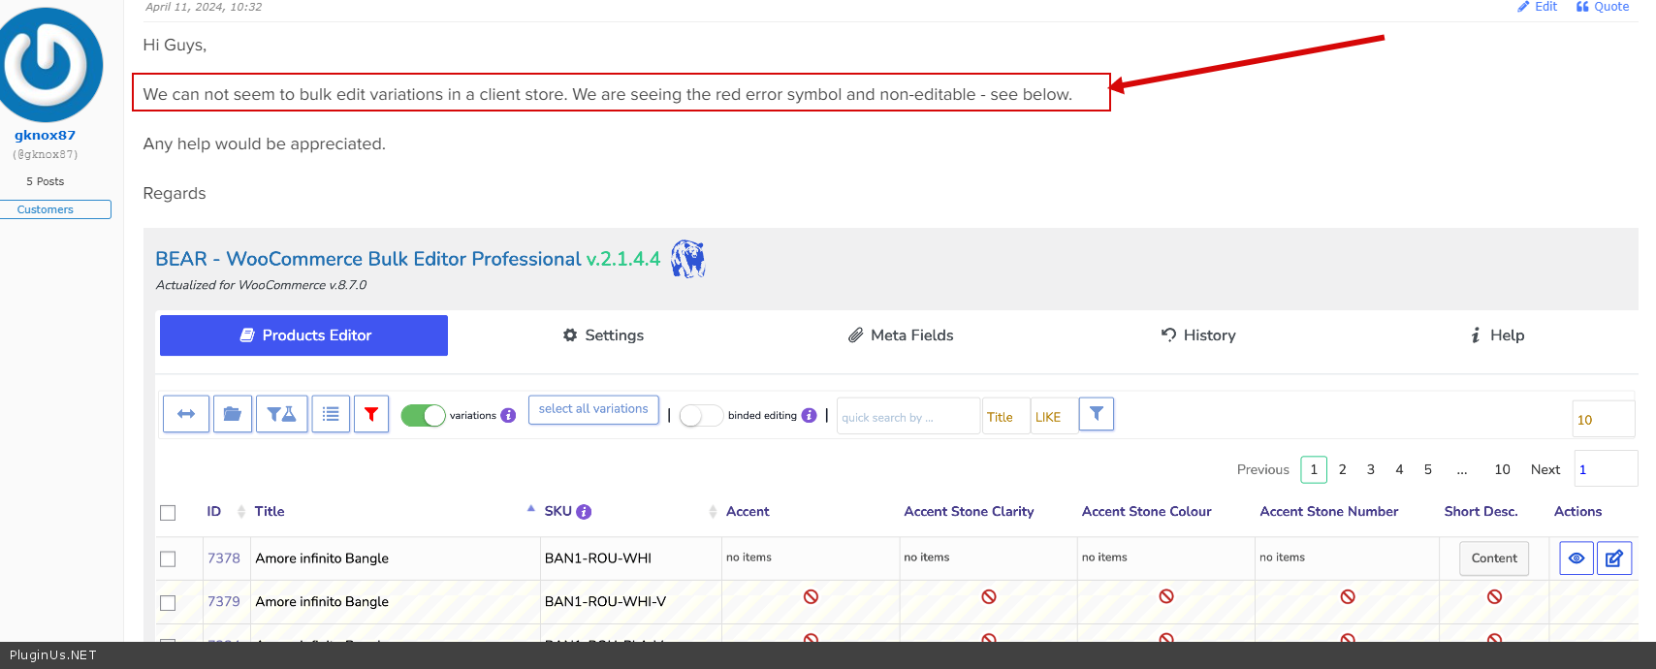Click the filter and flask toolbar icon
1656x669 pixels.
[281, 414]
